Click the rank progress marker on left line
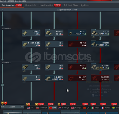This screenshot has height=114, width=119. pos(2,85)
